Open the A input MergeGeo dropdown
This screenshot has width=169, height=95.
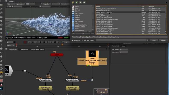tap(47, 4)
